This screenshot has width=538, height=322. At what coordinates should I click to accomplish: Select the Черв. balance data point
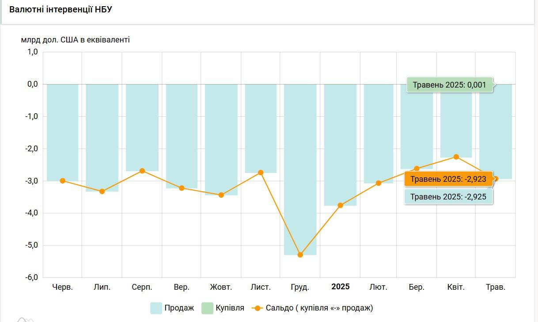click(x=63, y=181)
